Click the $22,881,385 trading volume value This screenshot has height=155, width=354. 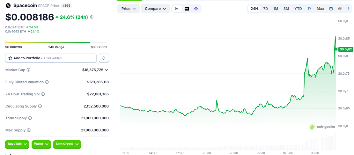(99, 94)
